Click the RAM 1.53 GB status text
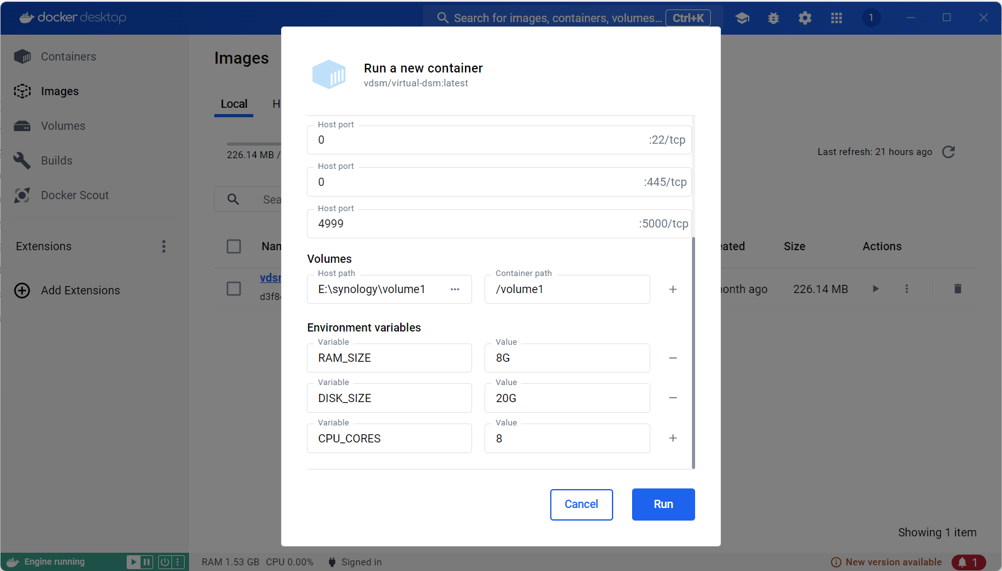Viewport: 1002px width, 571px height. [230, 562]
